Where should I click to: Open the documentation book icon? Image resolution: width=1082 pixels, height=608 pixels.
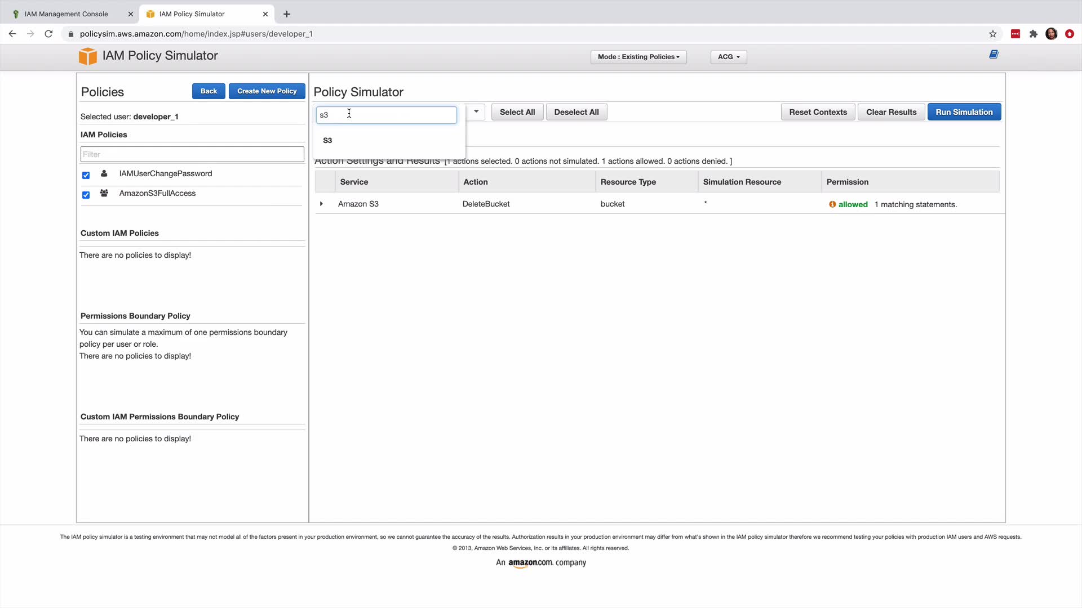(994, 55)
